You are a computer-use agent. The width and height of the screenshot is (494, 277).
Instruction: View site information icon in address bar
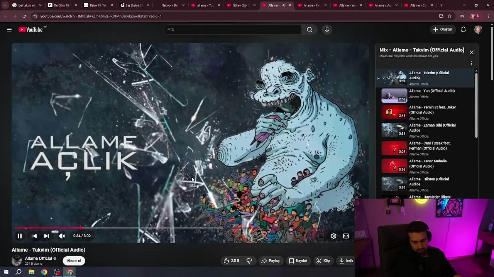coord(35,16)
